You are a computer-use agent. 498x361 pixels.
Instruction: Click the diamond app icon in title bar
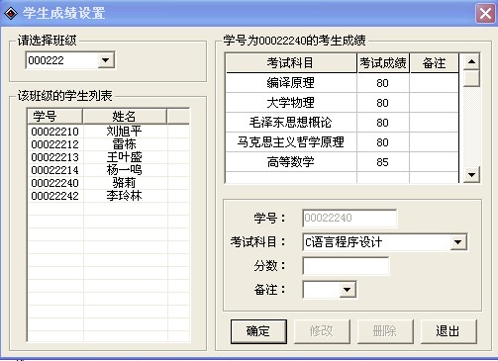[x=11, y=14]
